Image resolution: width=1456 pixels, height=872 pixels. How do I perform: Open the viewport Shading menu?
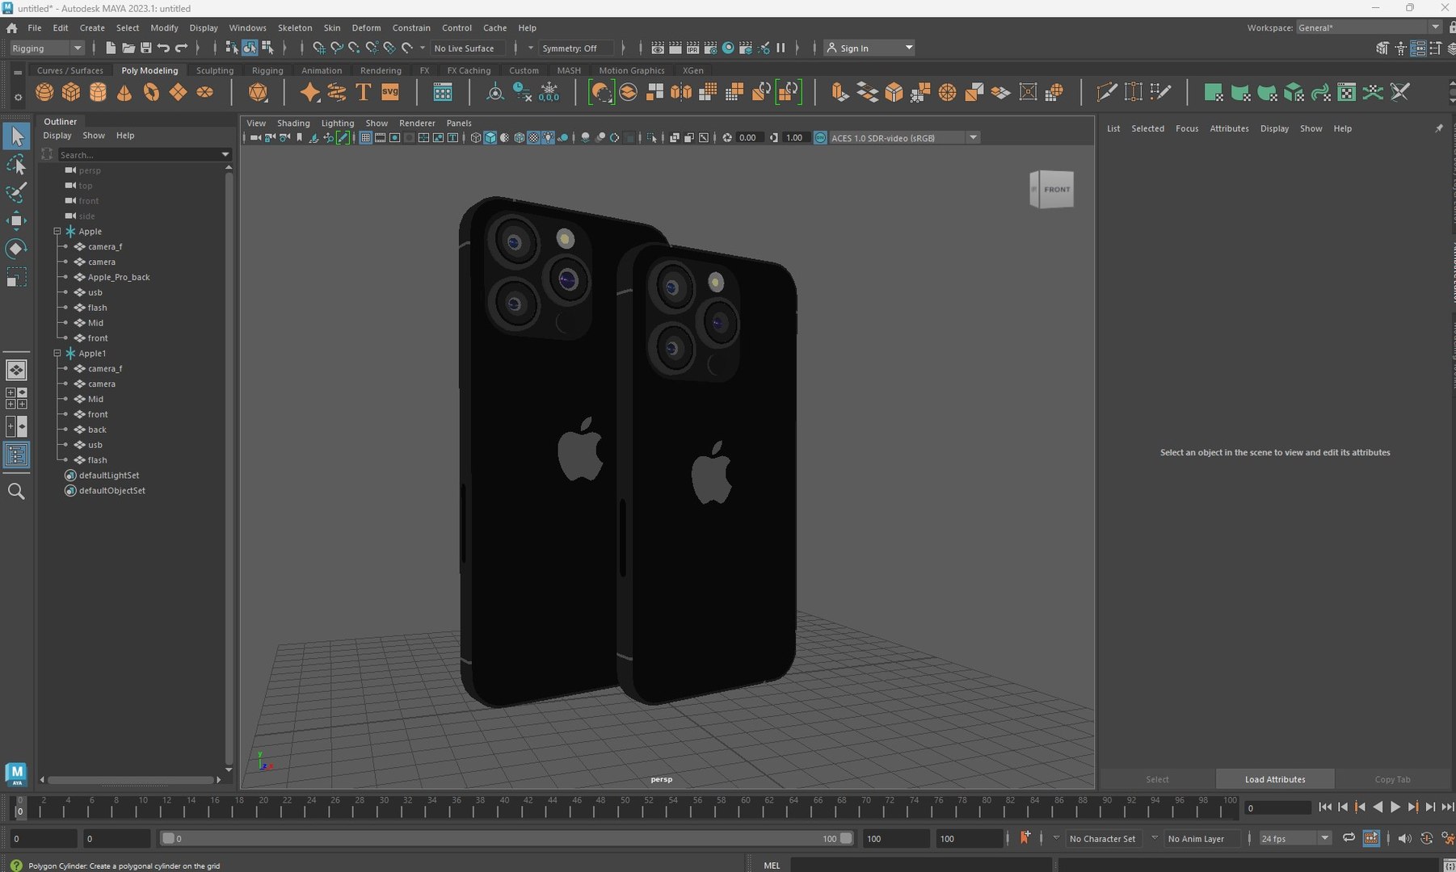point(293,124)
